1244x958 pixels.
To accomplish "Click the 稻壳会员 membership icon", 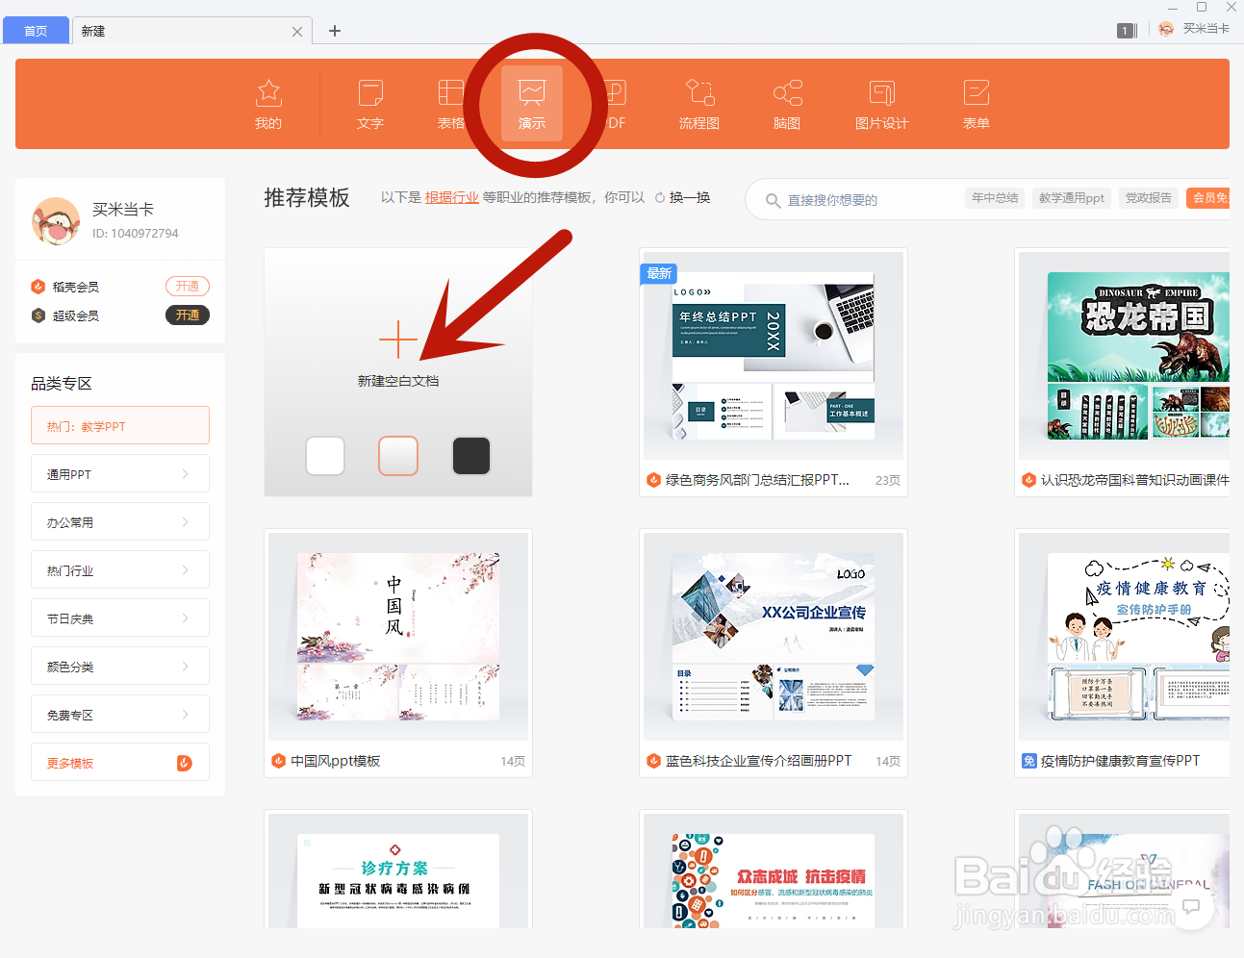I will (x=38, y=287).
